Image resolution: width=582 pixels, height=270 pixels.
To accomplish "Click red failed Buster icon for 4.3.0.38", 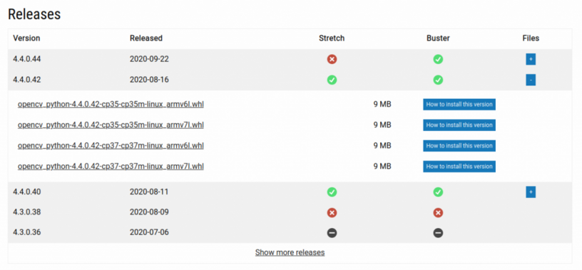I will tap(438, 212).
